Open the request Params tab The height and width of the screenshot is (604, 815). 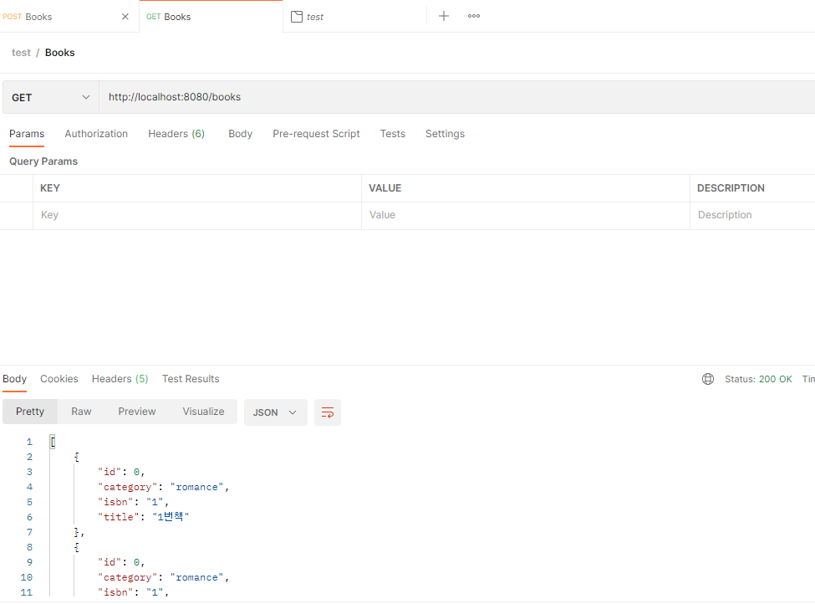[x=27, y=134]
